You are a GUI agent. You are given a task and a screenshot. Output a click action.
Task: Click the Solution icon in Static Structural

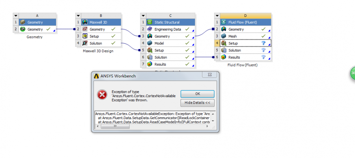[x=149, y=57]
